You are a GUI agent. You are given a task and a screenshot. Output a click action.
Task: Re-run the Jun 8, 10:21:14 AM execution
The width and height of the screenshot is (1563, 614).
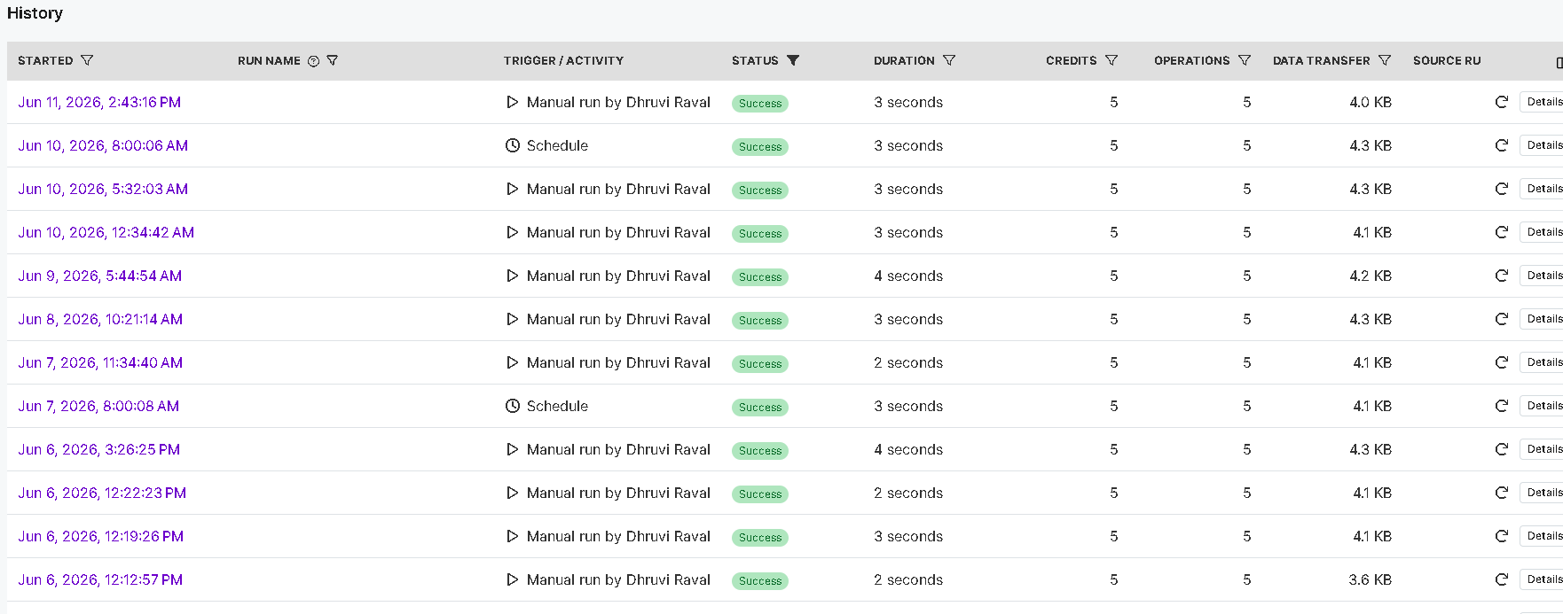(x=1502, y=319)
